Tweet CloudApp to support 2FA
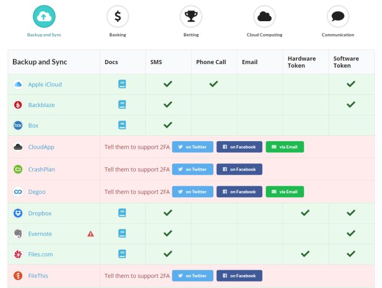Viewport: 382px width, 288px height. tap(192, 147)
